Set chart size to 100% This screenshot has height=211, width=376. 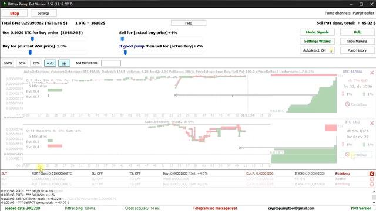[x=8, y=63]
